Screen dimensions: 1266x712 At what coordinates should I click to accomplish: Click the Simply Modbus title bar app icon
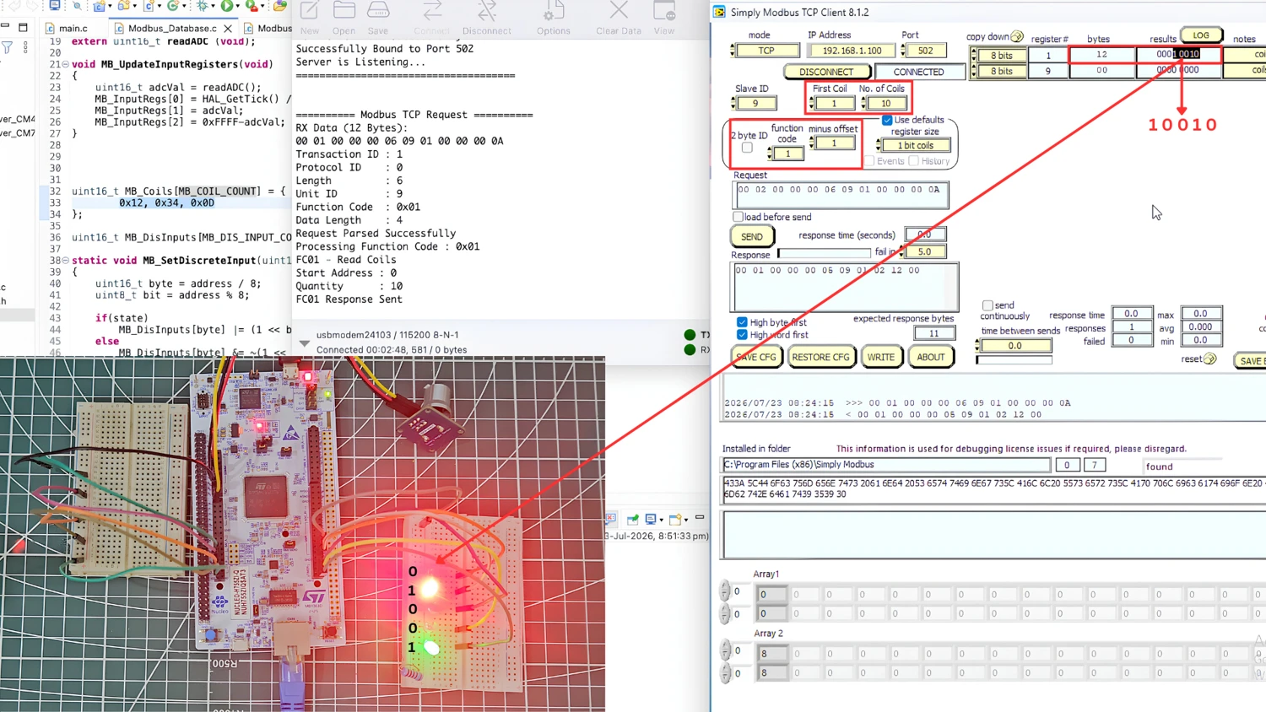(x=719, y=12)
